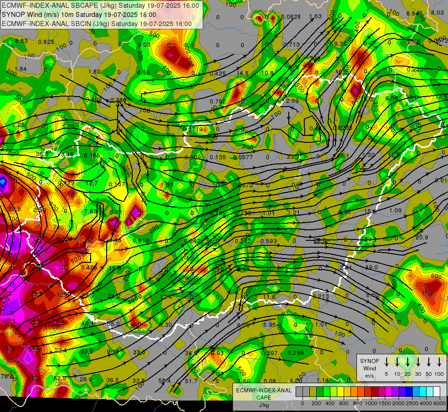
Task: Click the map value 0.299
Action: point(296,352)
